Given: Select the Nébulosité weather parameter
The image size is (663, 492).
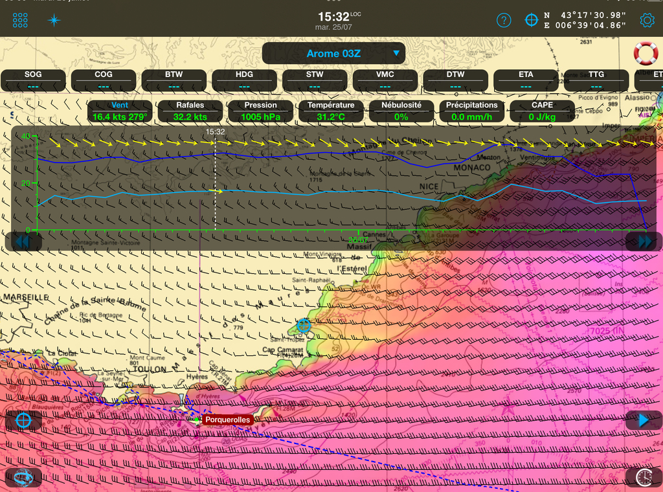Looking at the screenshot, I should point(401,111).
